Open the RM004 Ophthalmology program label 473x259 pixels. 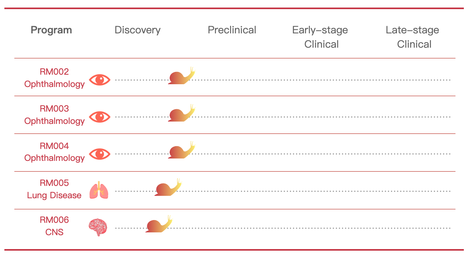54,152
